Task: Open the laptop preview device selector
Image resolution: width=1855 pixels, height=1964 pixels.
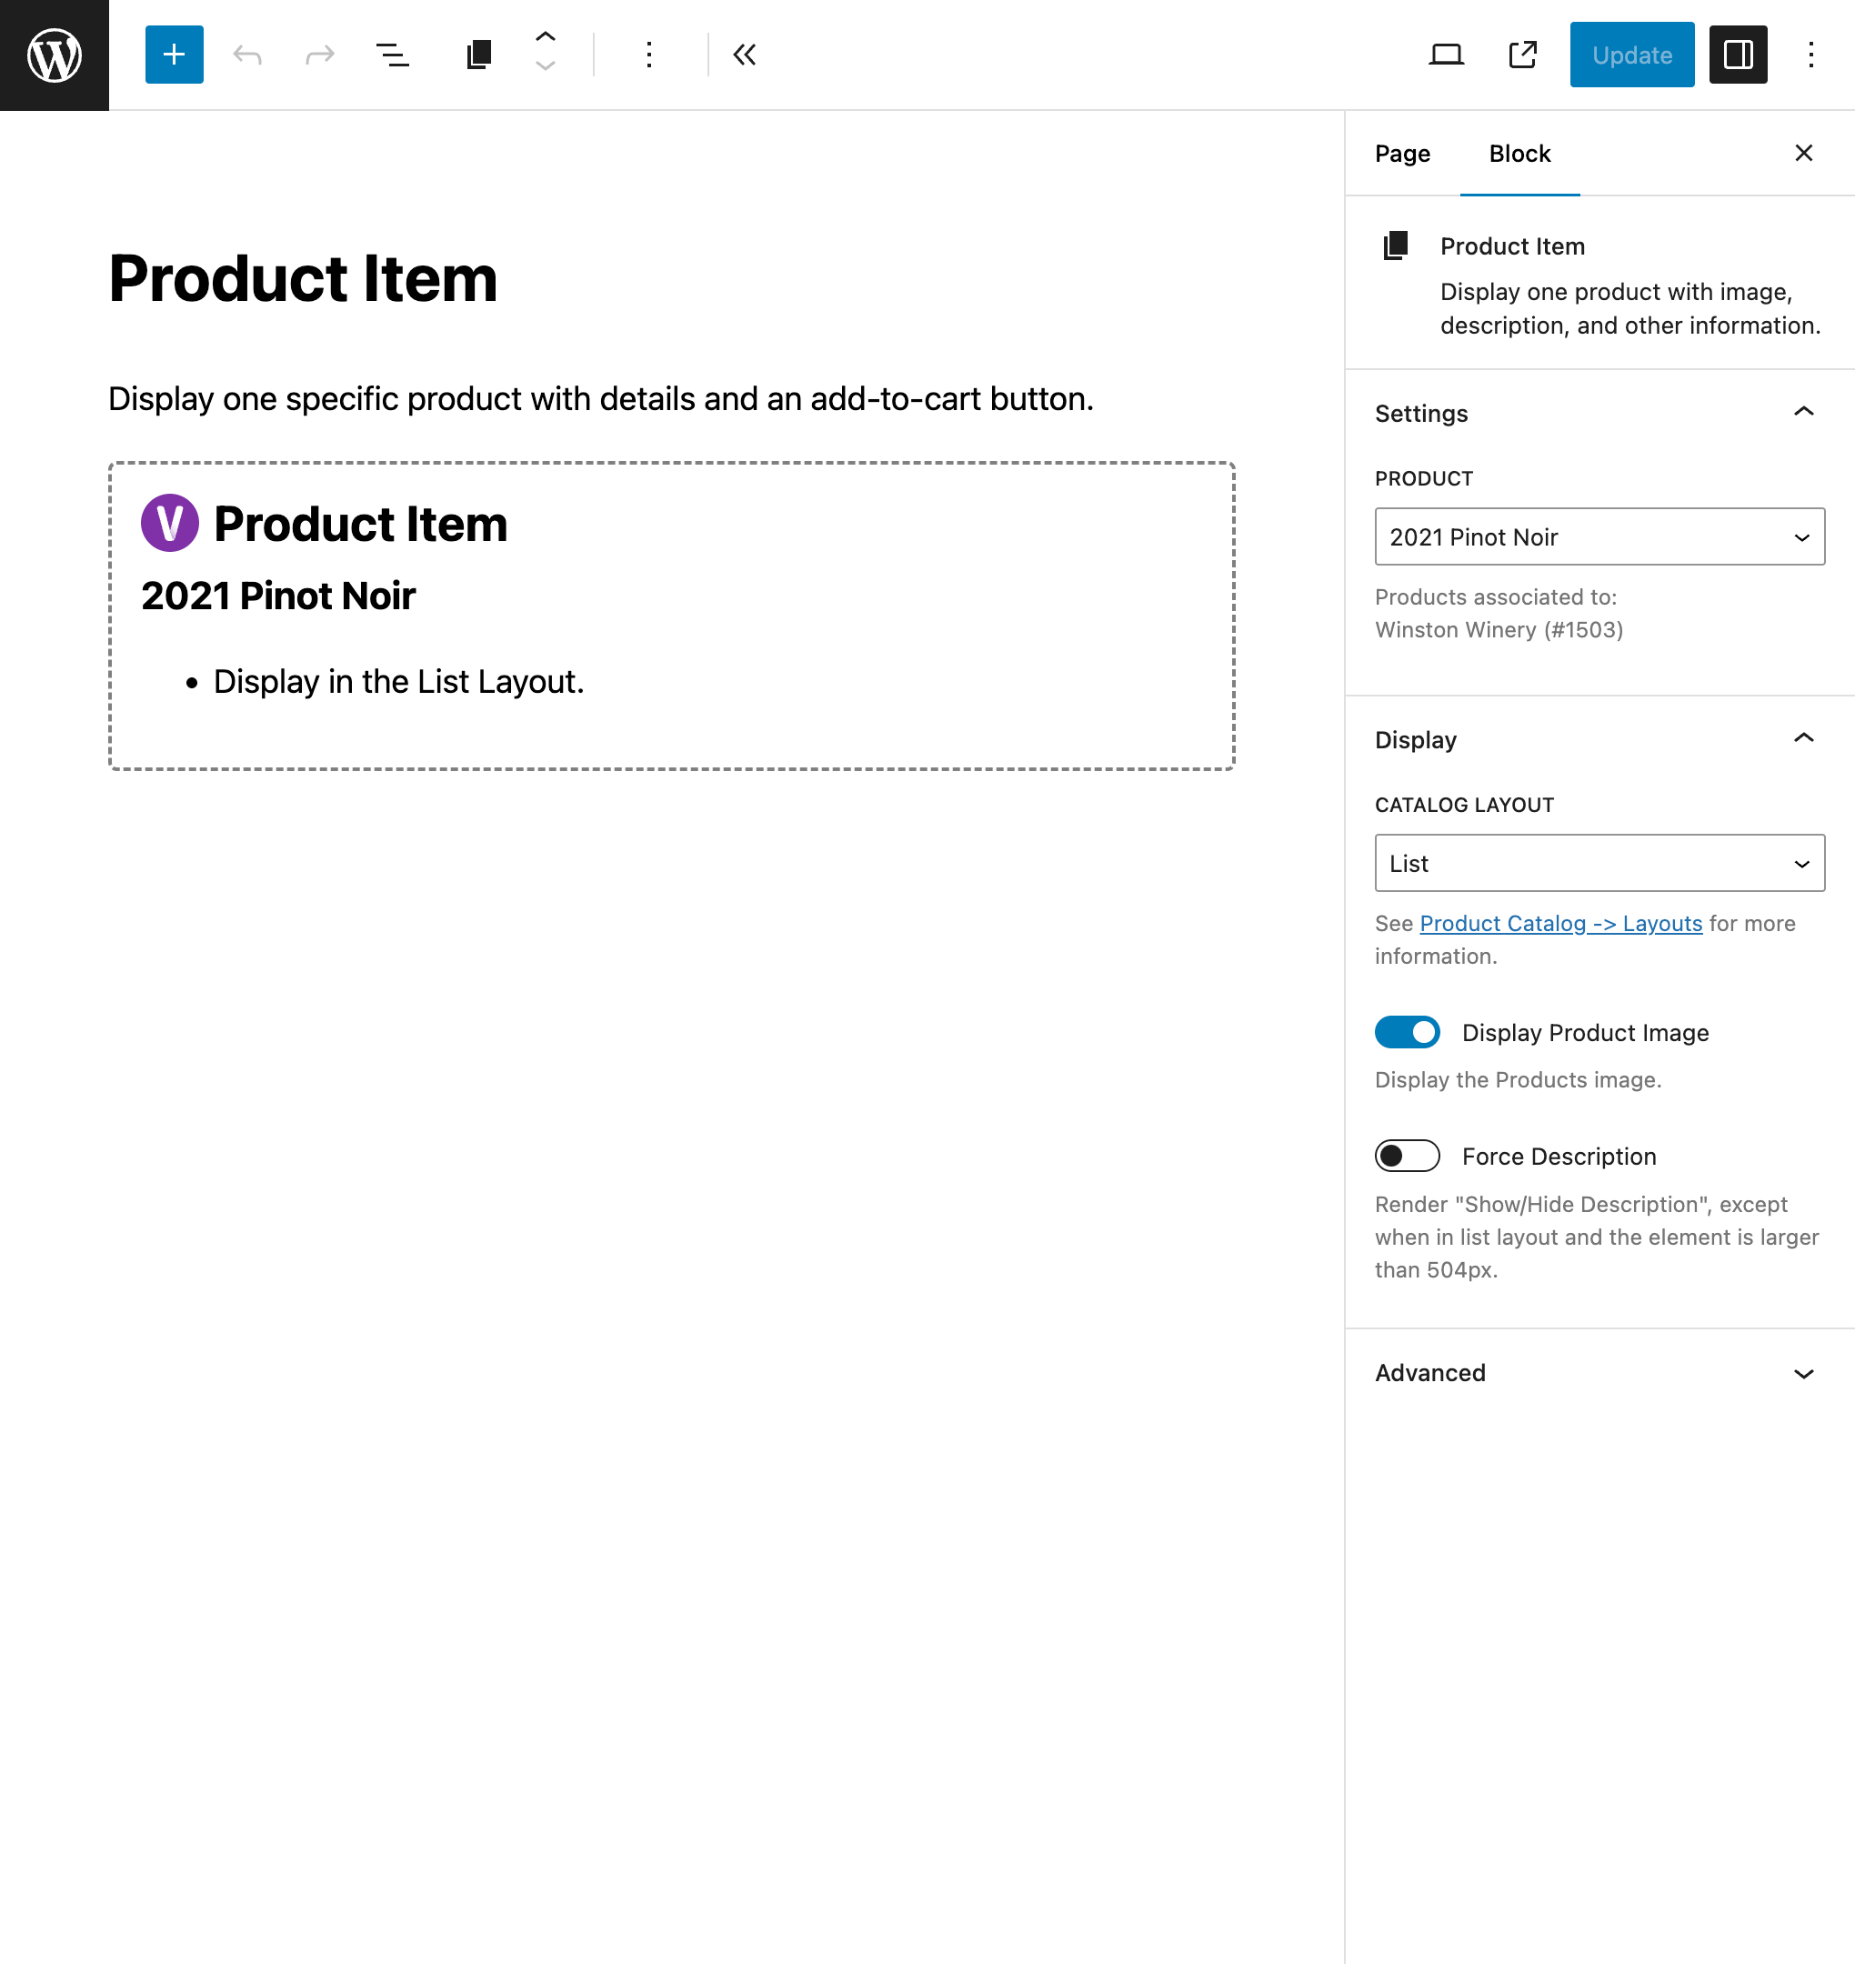Action: [1447, 55]
